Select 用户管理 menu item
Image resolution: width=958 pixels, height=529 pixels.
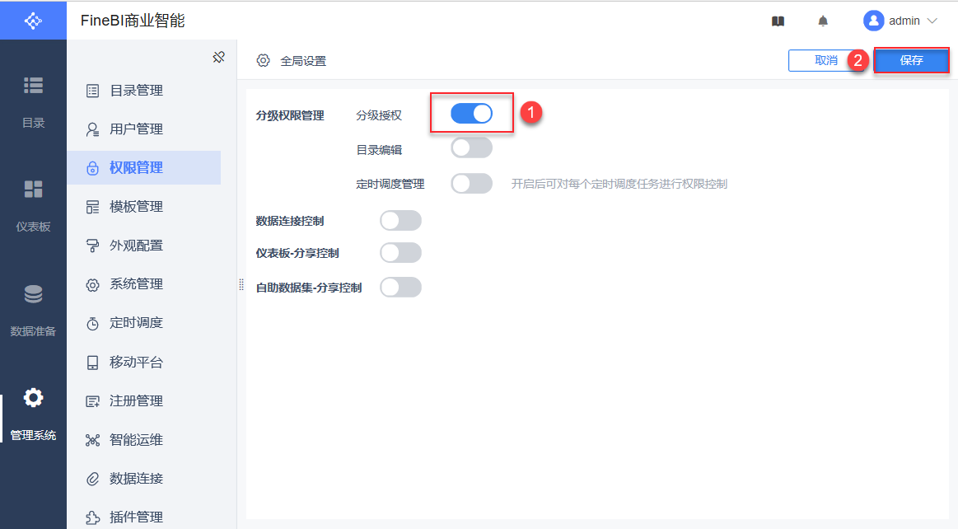136,129
